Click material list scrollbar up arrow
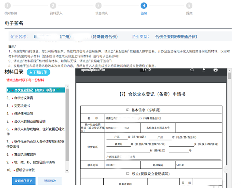The height and width of the screenshot is (188, 241). [x=67, y=87]
